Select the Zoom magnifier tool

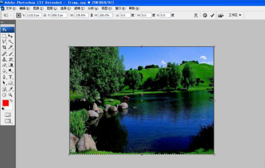coord(11,95)
